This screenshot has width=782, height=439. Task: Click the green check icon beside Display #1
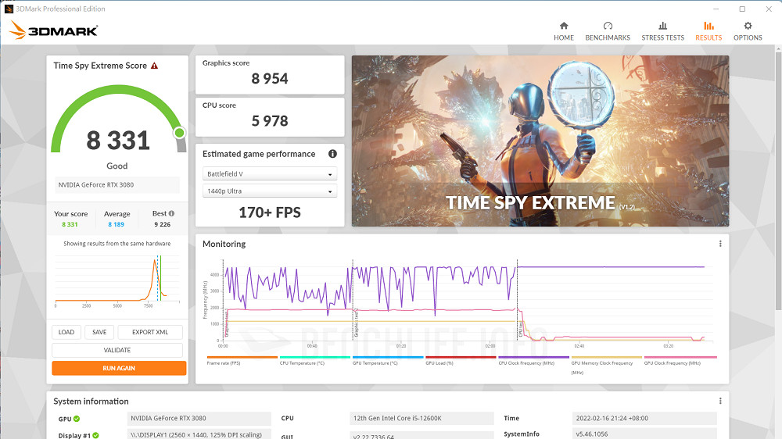(95, 435)
